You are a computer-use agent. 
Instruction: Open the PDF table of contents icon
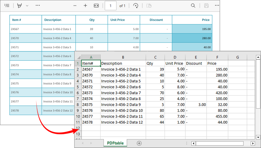7,6
